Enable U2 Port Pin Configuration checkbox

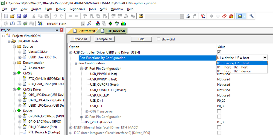click(219, 117)
